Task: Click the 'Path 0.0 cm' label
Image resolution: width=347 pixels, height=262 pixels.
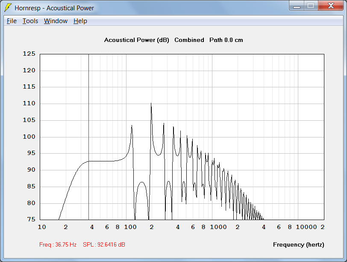Action: pos(226,40)
